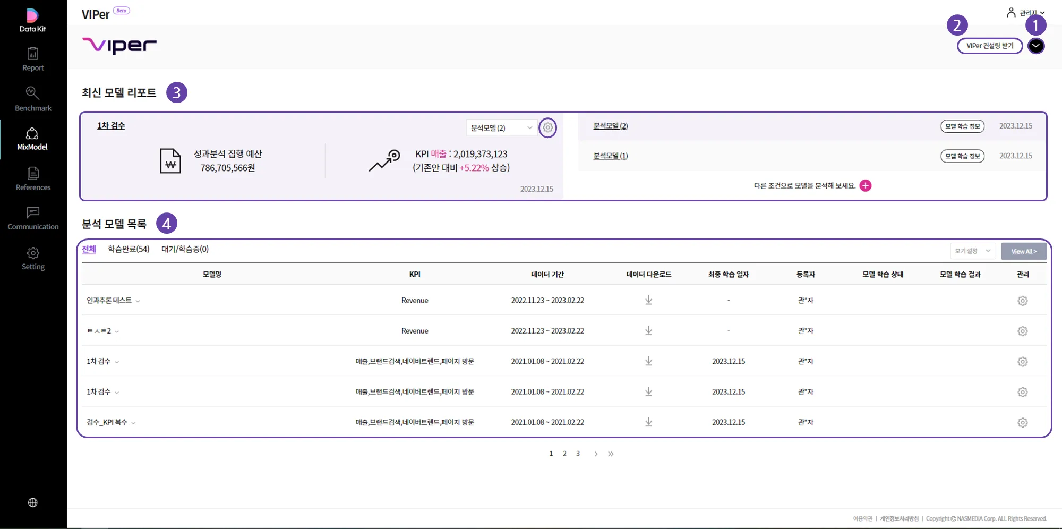Open the 분석모델 (2) dropdown
This screenshot has height=529, width=1062.
pos(501,128)
